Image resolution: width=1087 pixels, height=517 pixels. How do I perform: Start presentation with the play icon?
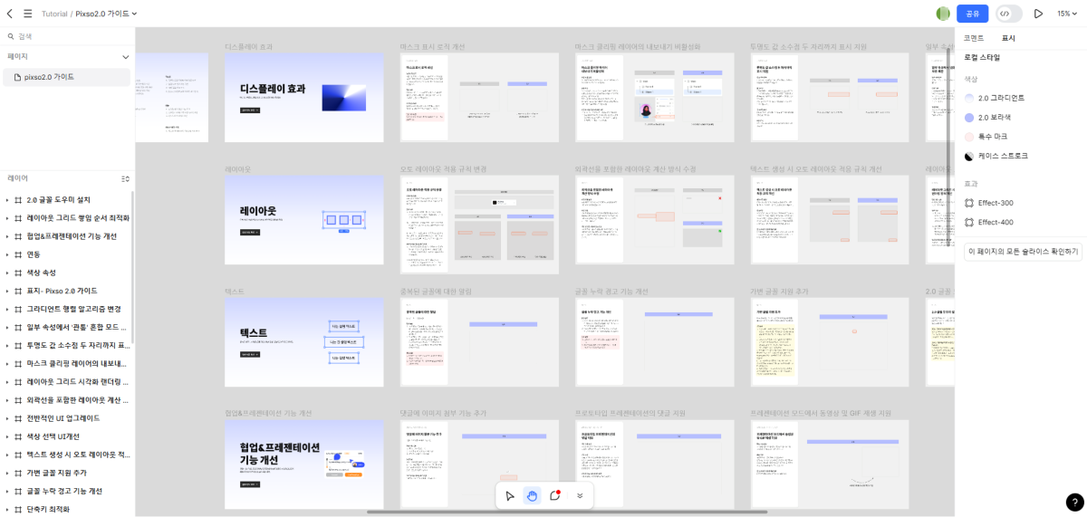pyautogui.click(x=1038, y=14)
